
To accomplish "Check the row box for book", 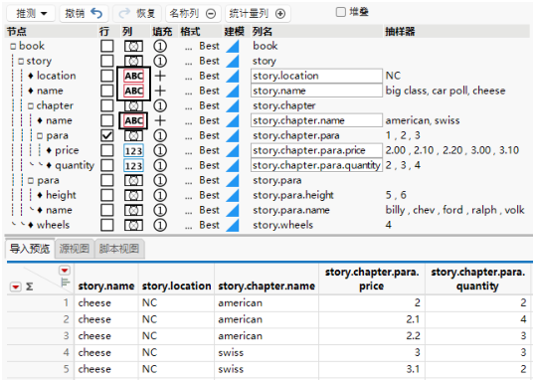I will pos(107,46).
